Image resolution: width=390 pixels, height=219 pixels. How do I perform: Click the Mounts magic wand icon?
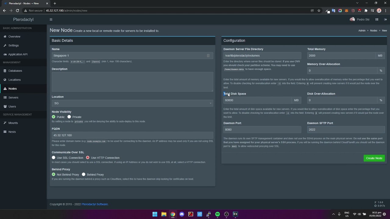coord(5,123)
